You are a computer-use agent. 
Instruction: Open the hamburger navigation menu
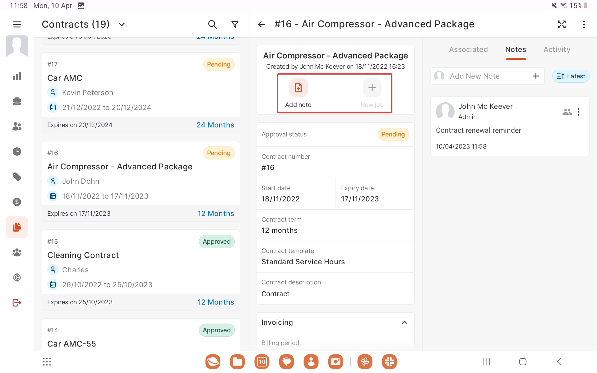click(x=17, y=24)
